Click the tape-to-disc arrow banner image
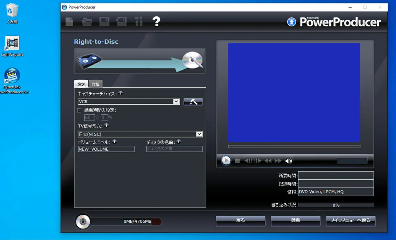396x240 pixels. (140, 61)
